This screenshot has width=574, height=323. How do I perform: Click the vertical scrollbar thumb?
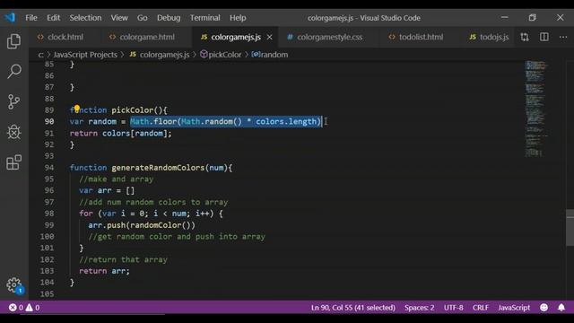coord(570,227)
